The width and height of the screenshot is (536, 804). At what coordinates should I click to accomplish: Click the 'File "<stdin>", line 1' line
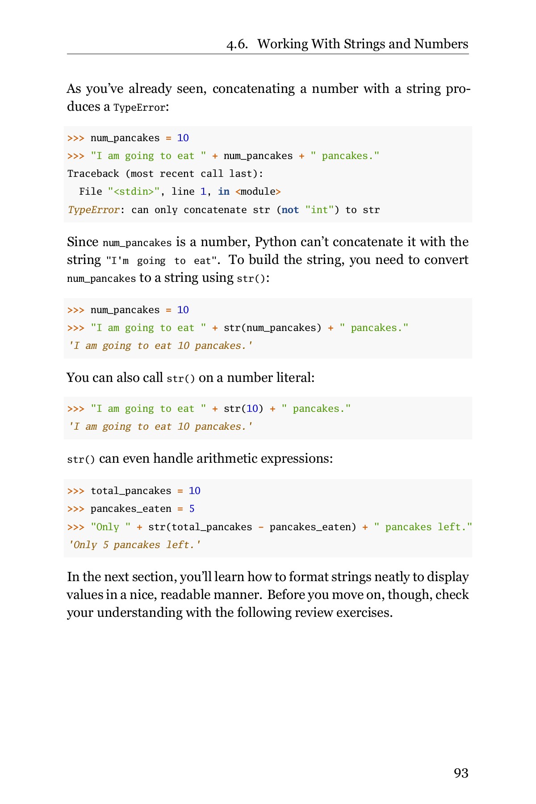180,192
